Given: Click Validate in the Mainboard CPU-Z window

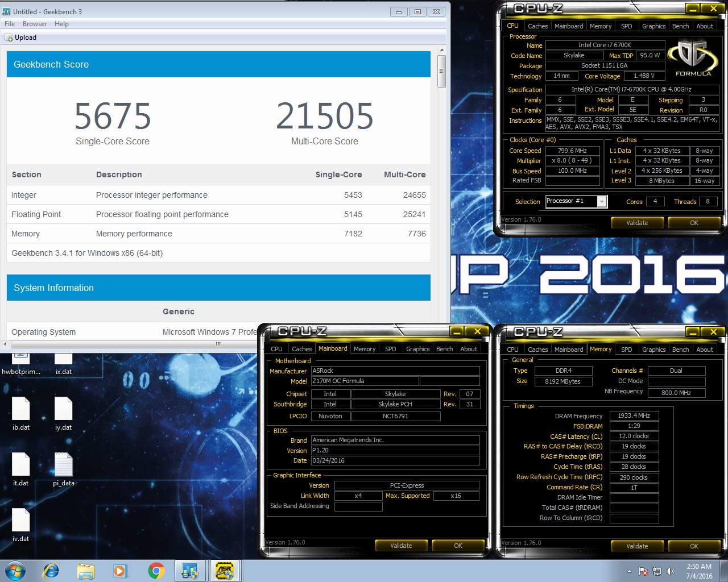Looking at the screenshot, I should click(x=401, y=546).
